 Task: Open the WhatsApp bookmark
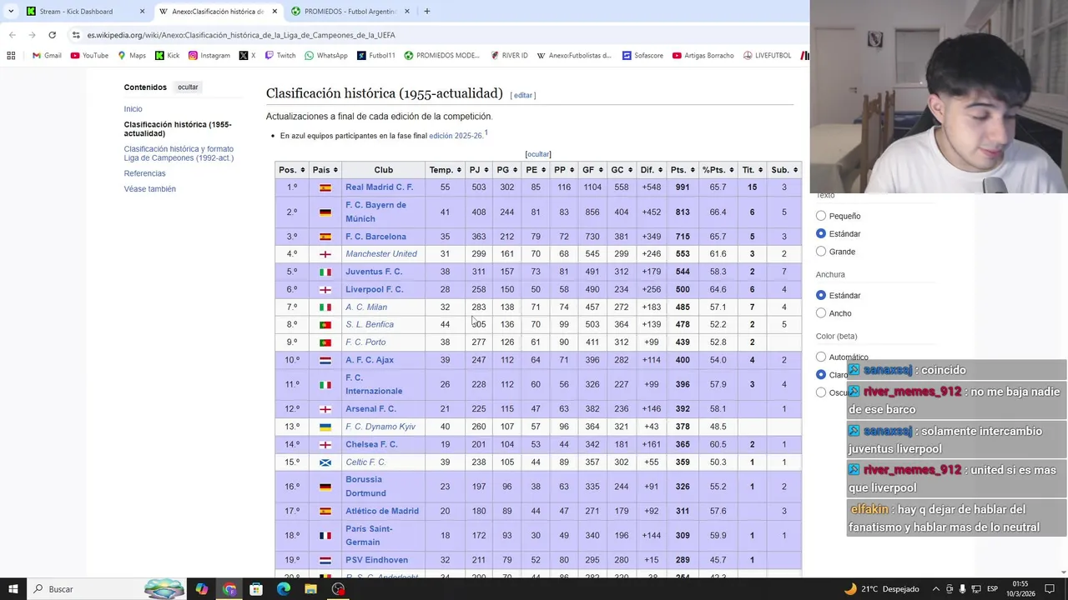[325, 56]
